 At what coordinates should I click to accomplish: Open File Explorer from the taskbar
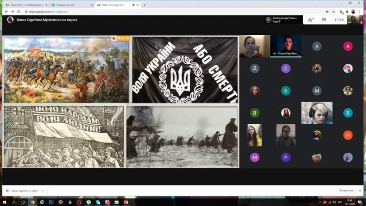117,202
